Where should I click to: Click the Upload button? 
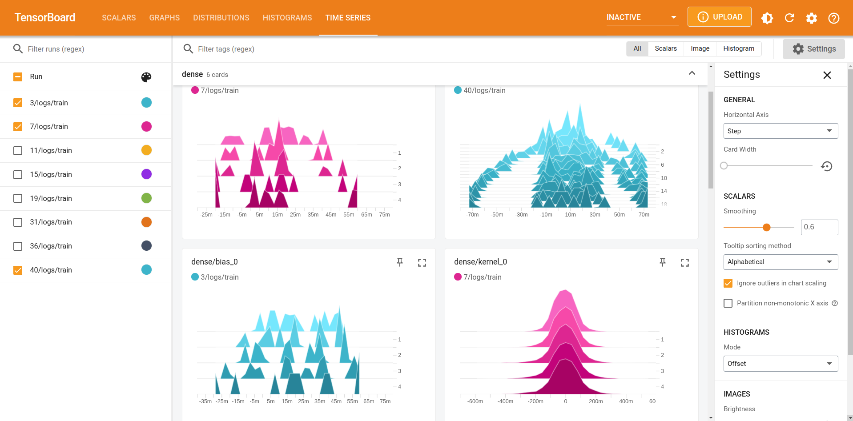[x=719, y=17]
